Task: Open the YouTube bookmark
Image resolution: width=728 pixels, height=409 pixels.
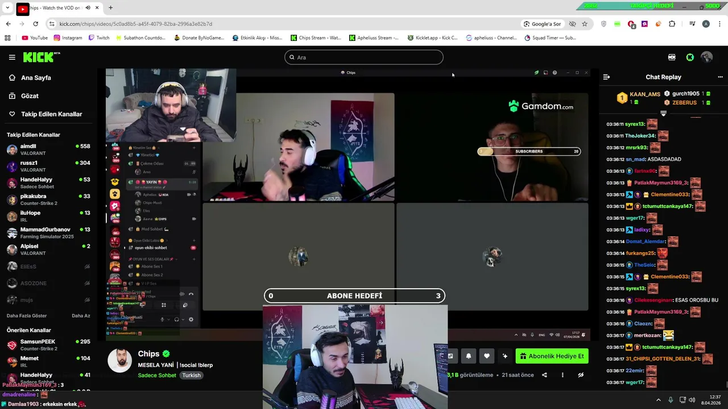Action: [x=35, y=38]
